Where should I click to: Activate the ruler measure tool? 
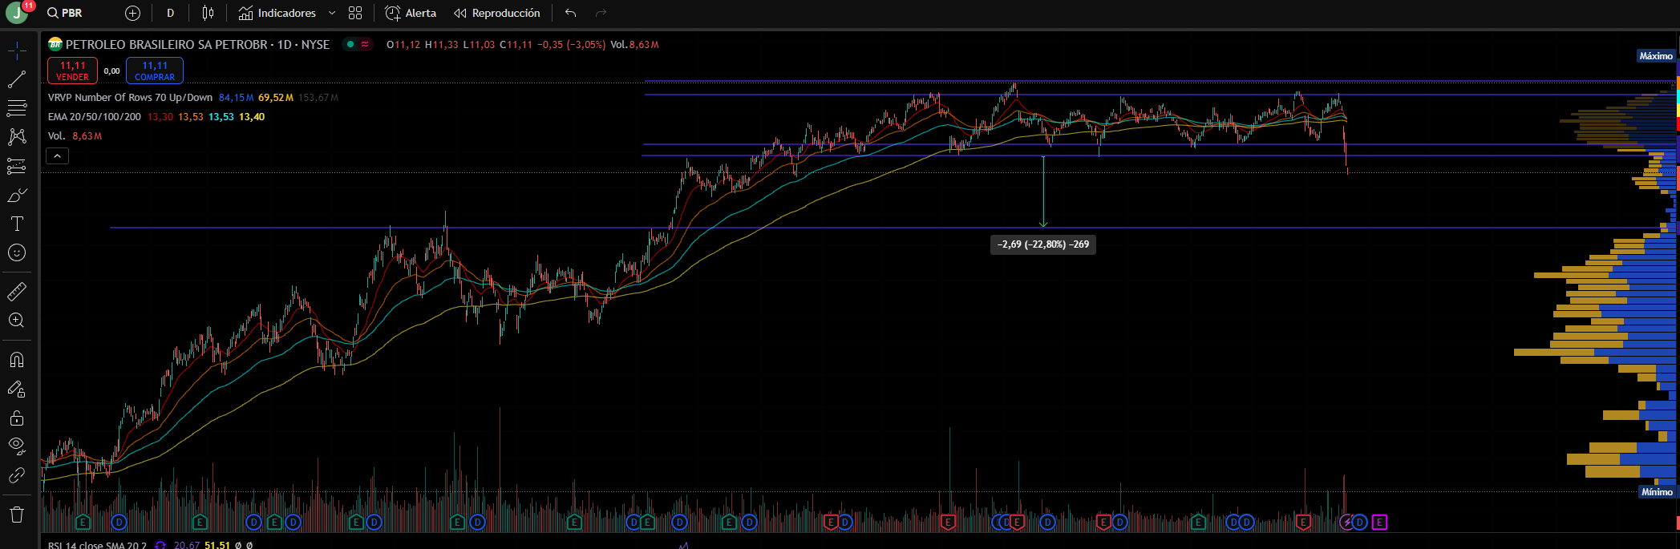(17, 291)
